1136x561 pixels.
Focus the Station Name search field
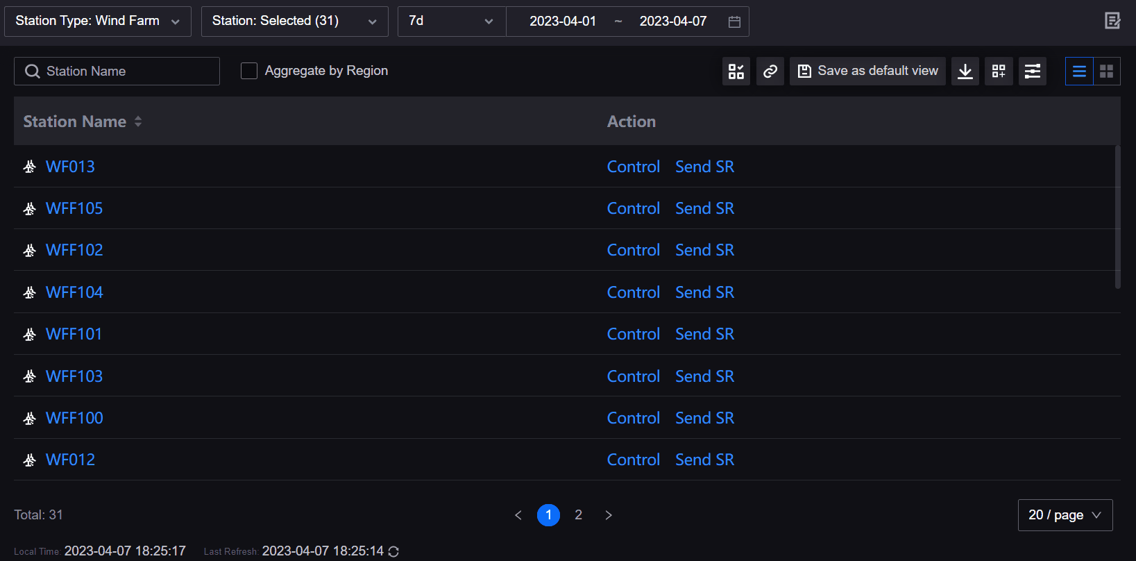pos(125,71)
